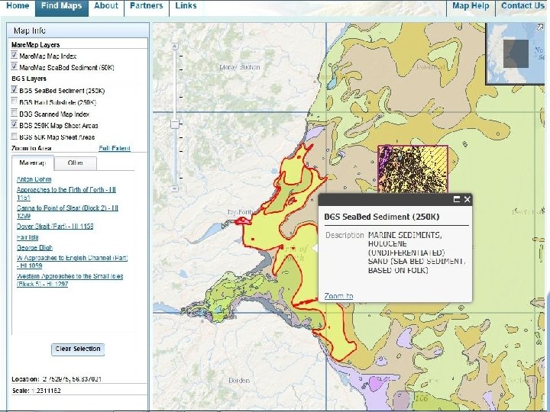Click the Full Extent link

(x=115, y=148)
